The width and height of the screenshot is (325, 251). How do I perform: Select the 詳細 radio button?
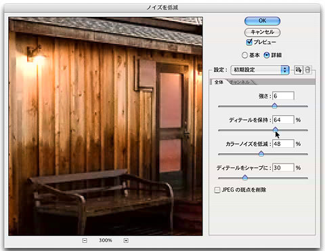click(x=267, y=55)
